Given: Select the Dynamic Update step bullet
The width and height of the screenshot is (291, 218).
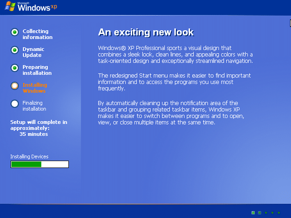Looking at the screenshot, I should [15, 50].
